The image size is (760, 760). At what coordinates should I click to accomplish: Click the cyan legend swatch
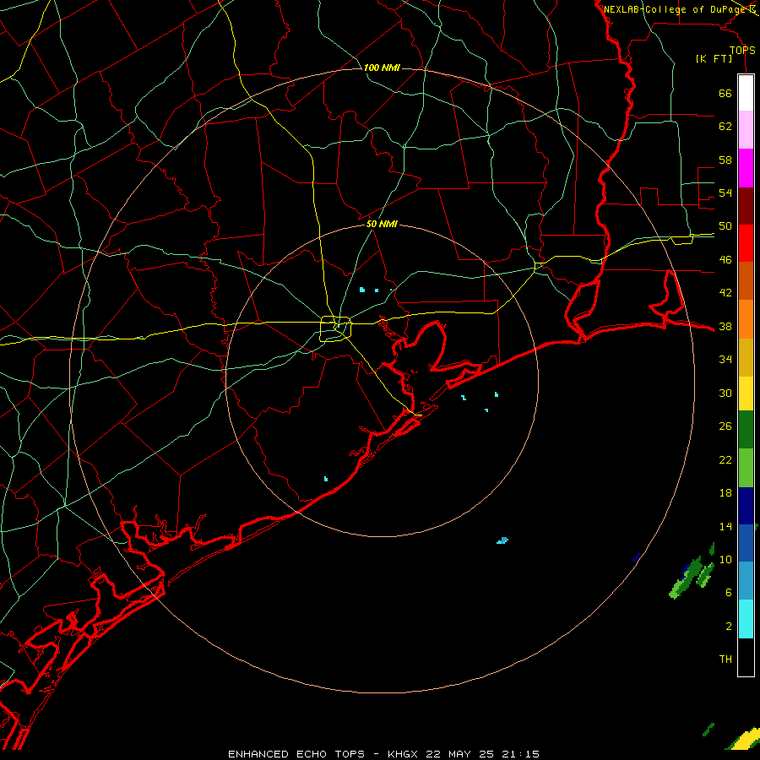(746, 619)
